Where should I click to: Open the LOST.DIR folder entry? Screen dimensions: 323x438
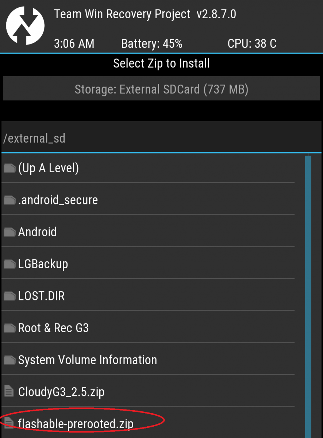[148, 296]
